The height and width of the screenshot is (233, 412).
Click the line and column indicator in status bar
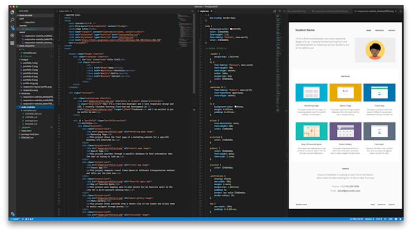pyautogui.click(x=356, y=219)
